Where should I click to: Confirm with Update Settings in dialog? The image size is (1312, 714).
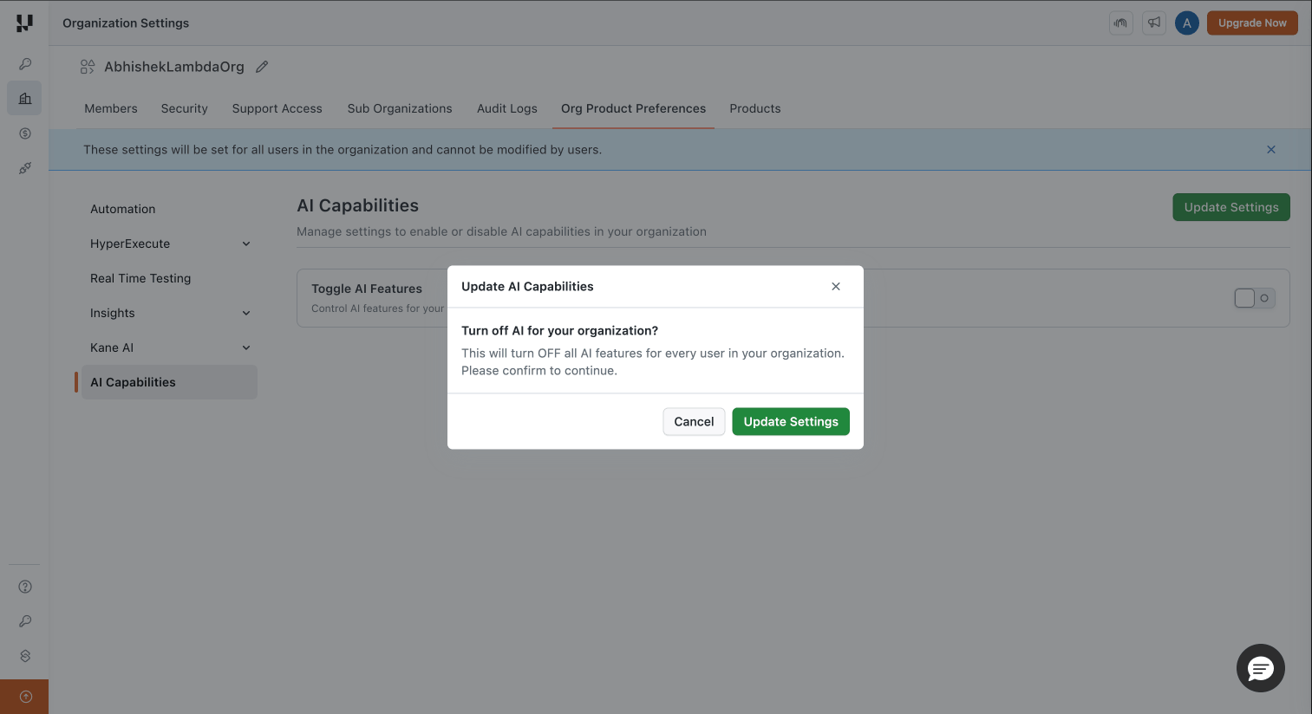pos(790,421)
